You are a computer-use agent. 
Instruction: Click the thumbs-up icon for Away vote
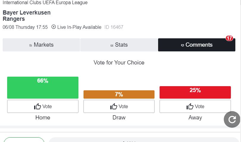[x=190, y=106]
